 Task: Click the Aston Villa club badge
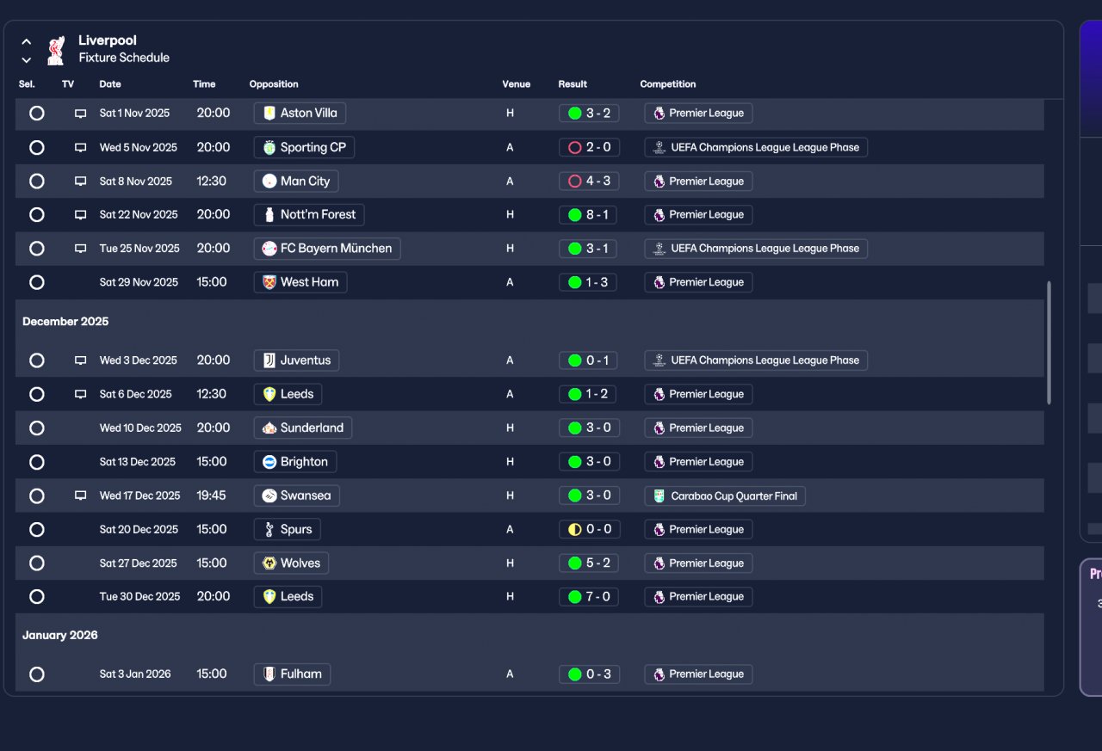269,113
